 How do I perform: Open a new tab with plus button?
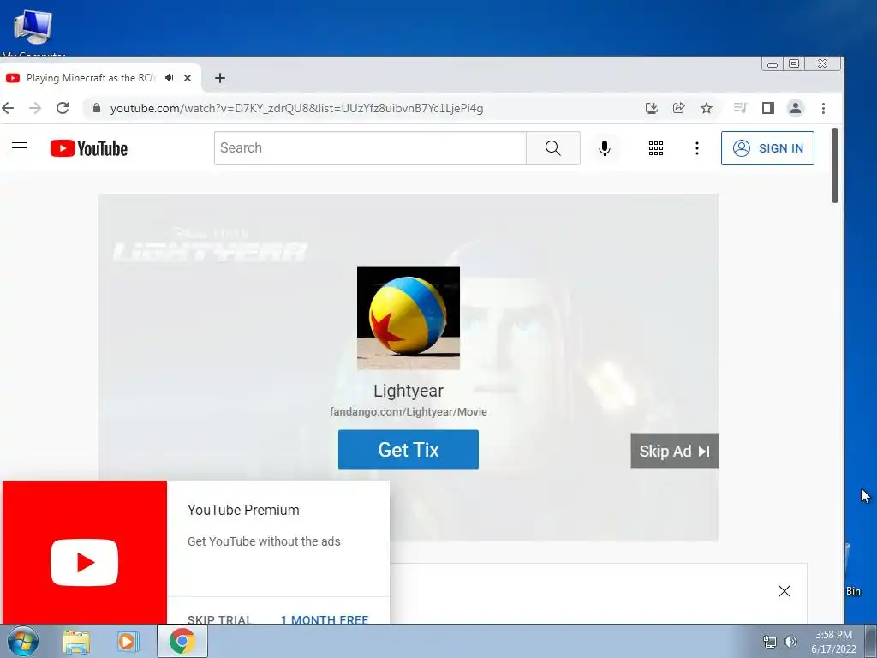(220, 78)
